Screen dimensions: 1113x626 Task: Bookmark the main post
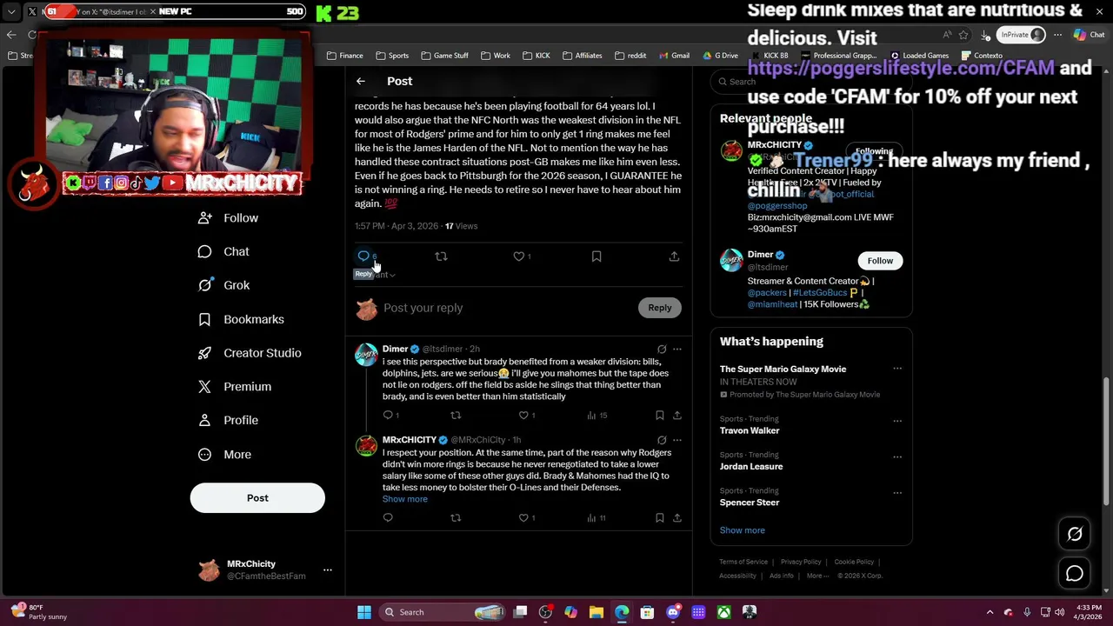click(596, 256)
